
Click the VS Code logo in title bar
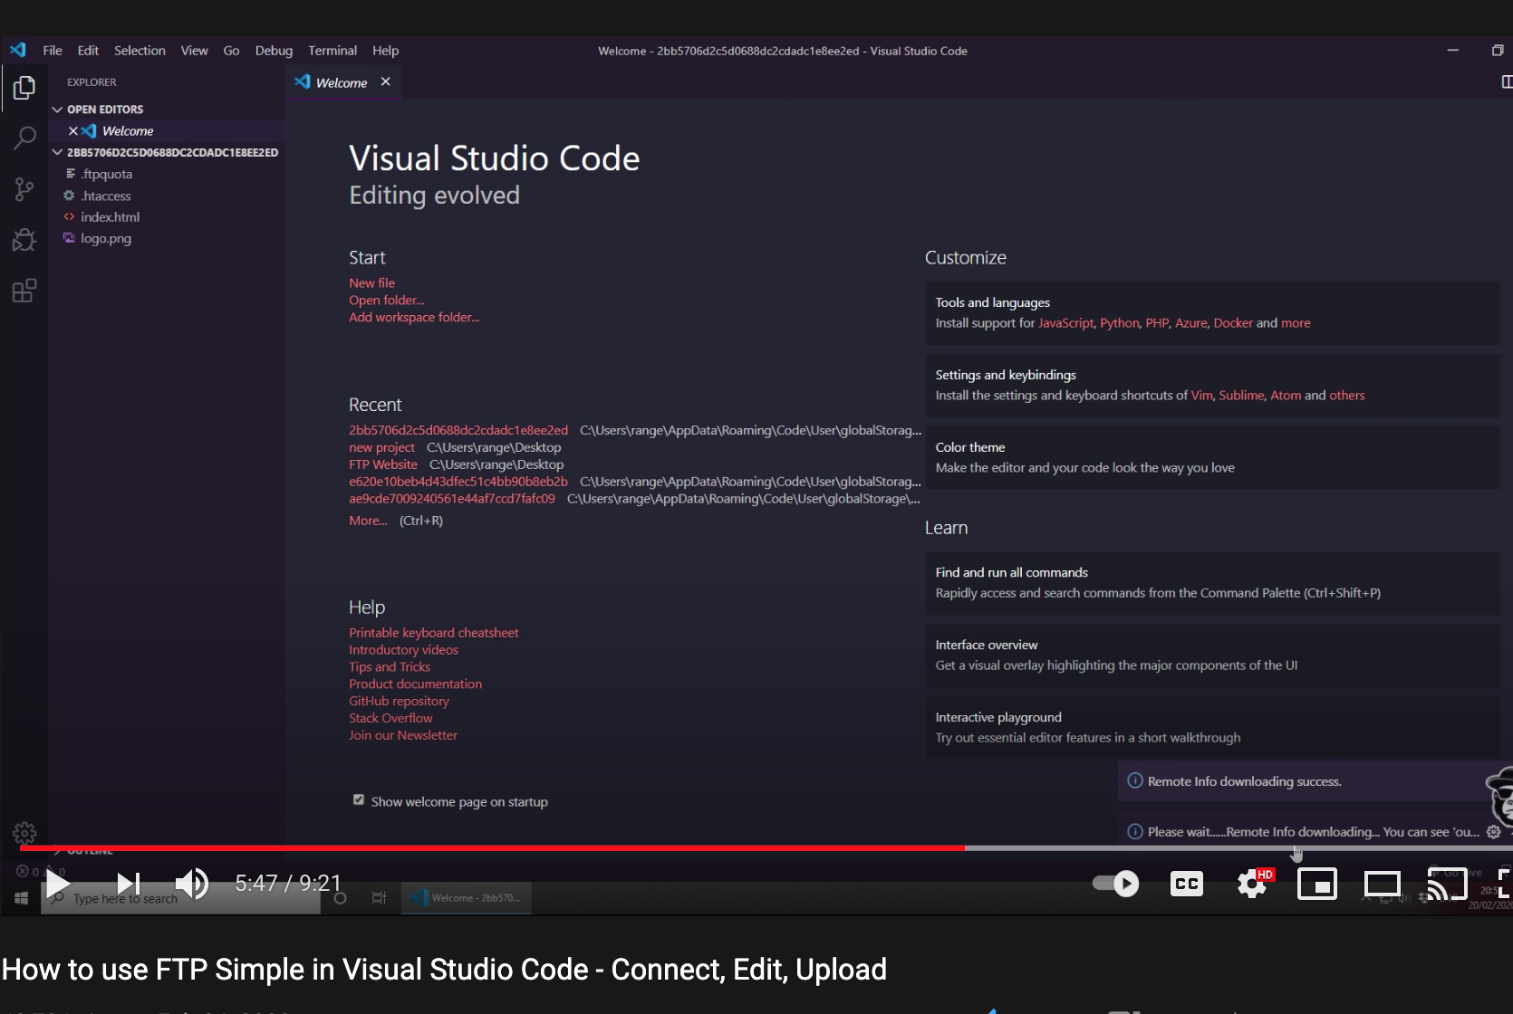18,50
